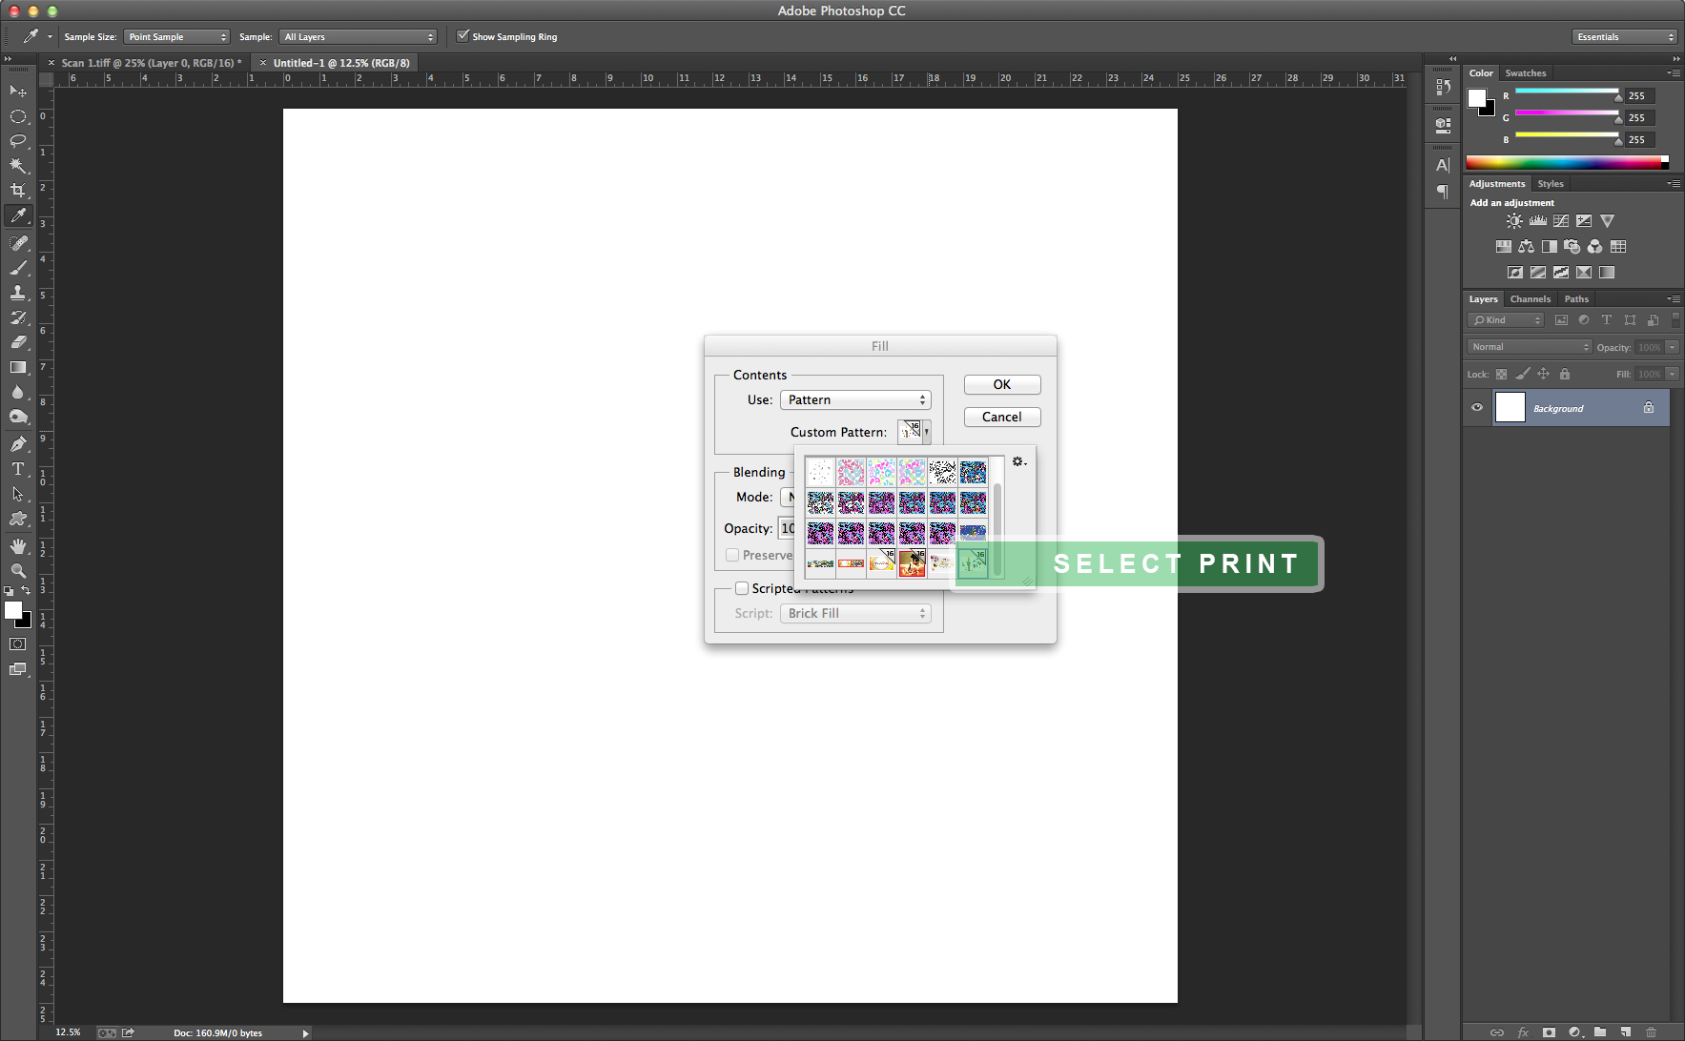
Task: Change the screen mode
Action: (x=18, y=669)
